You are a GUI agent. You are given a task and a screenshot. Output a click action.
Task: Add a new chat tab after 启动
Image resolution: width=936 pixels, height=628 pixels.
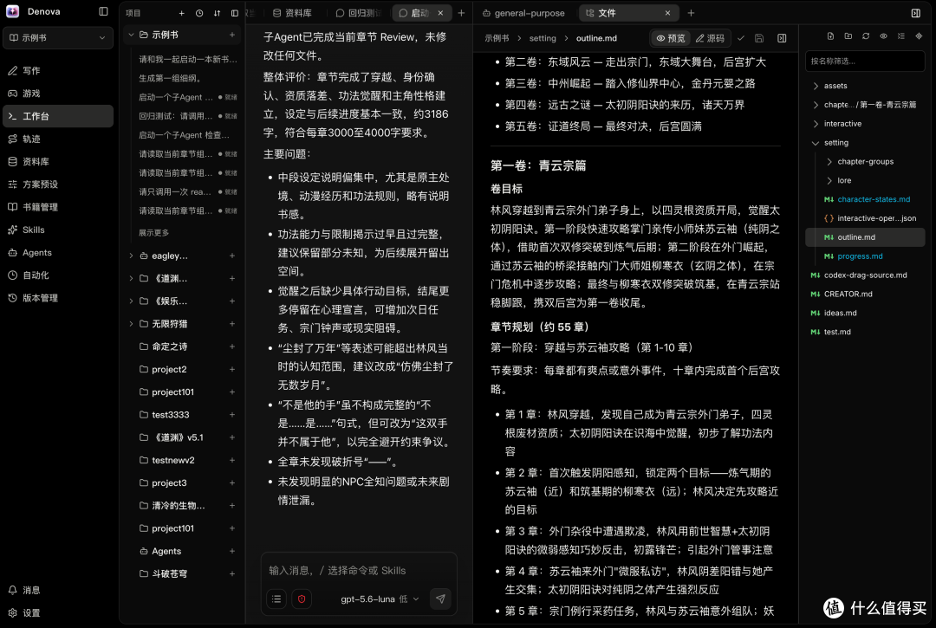click(461, 13)
